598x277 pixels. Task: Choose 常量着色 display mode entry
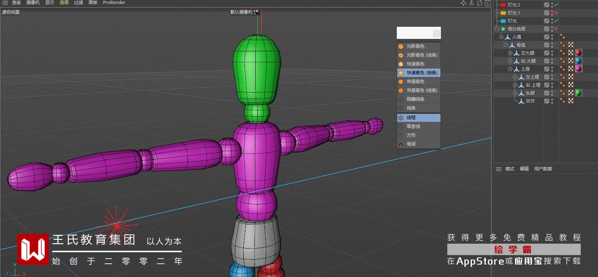click(x=418, y=81)
